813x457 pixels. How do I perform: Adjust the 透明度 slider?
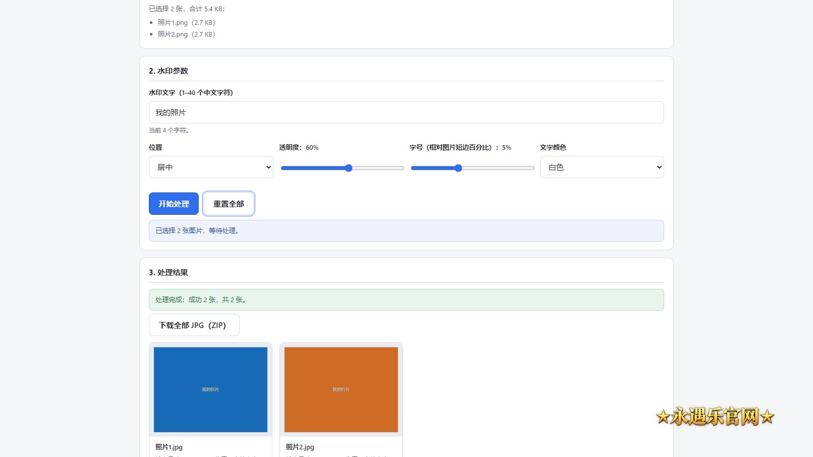(342, 168)
